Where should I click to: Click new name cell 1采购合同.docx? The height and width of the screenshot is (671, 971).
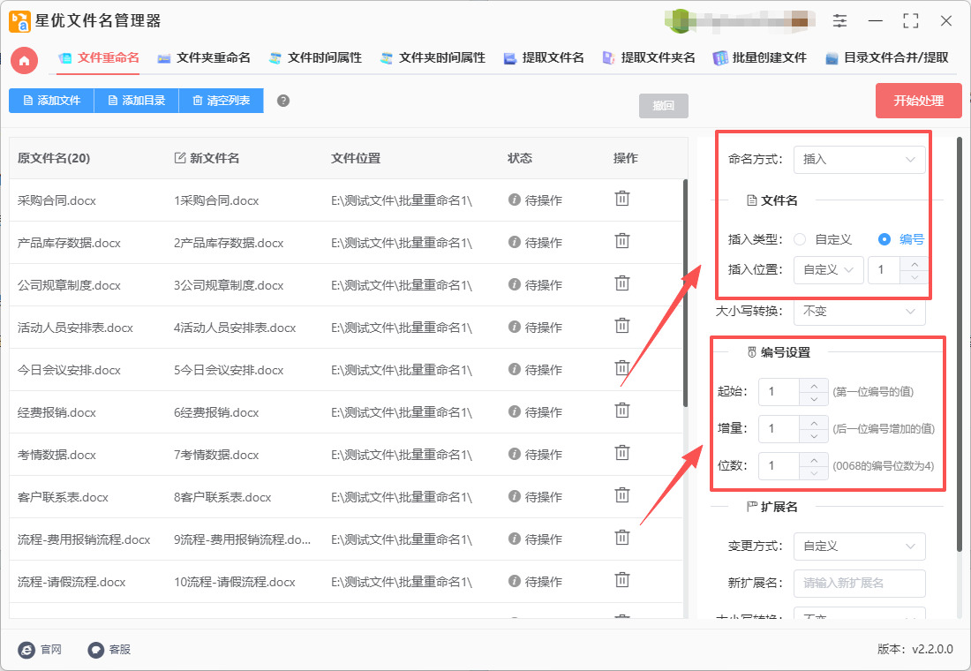pos(216,200)
